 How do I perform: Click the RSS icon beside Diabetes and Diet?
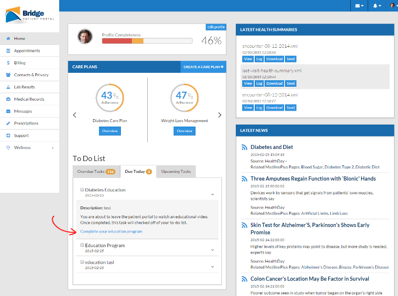tap(244, 148)
